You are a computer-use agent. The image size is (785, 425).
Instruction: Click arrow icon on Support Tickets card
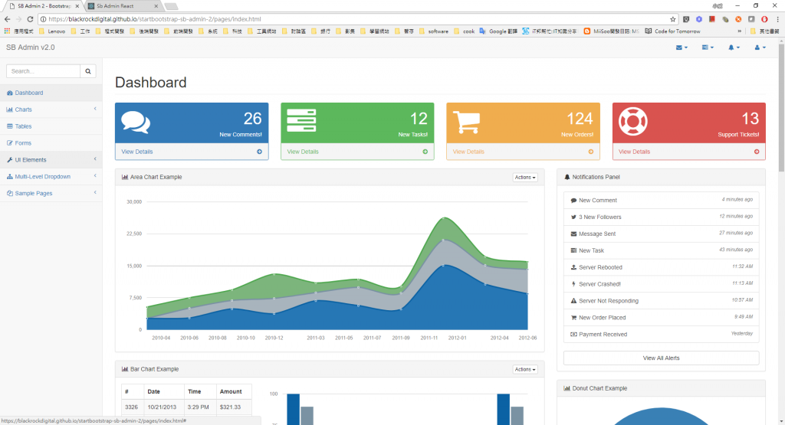pyautogui.click(x=757, y=152)
